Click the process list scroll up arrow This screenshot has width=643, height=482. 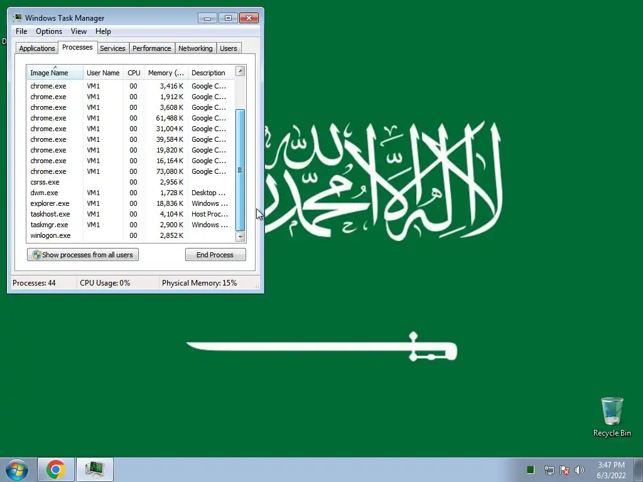tap(240, 71)
